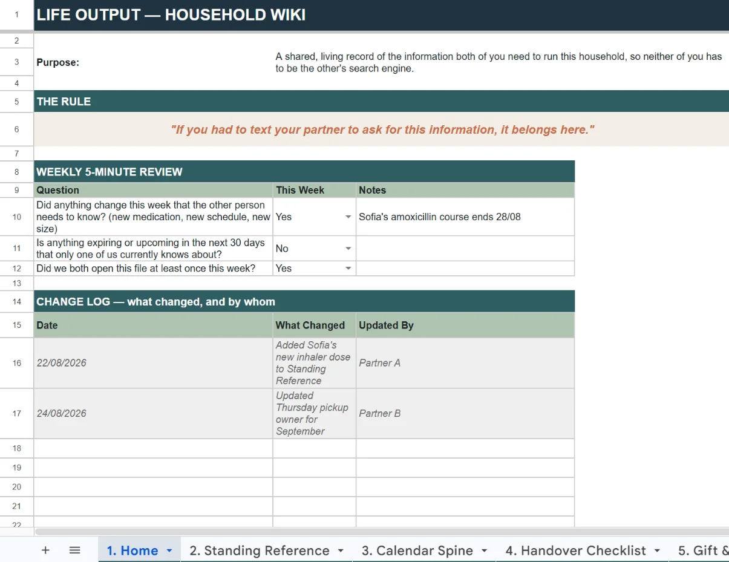The height and width of the screenshot is (562, 729).
Task: Select the CHANGE LOG header cell
Action: pyautogui.click(x=304, y=301)
